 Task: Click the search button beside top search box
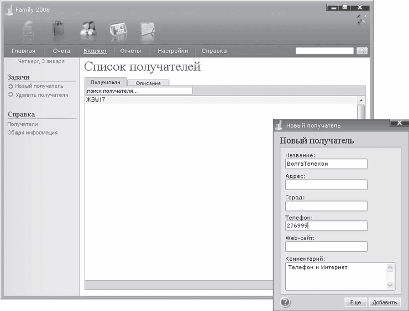pyautogui.click(x=362, y=51)
